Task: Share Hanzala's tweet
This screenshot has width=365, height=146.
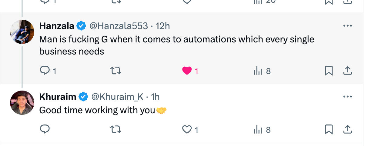Action: tap(347, 71)
